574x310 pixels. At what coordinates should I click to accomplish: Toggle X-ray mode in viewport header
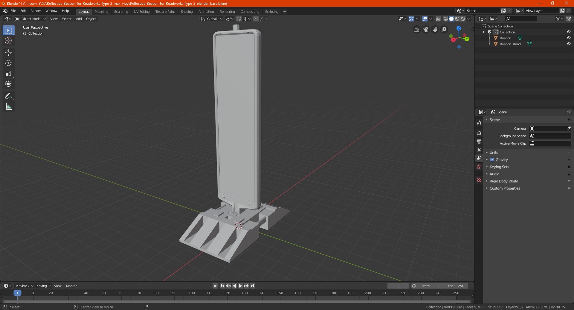tap(438, 19)
